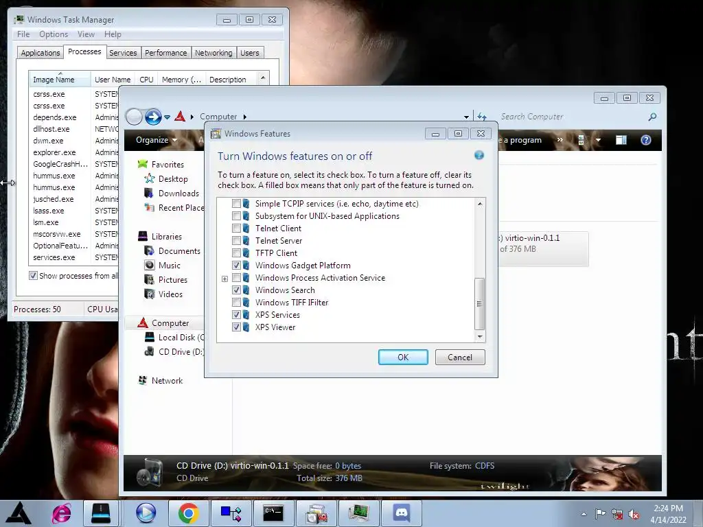Open Pictures library in sidebar
The image size is (703, 527).
pyautogui.click(x=172, y=280)
